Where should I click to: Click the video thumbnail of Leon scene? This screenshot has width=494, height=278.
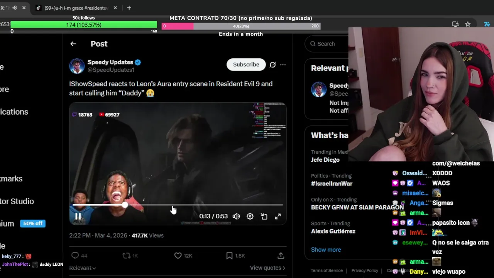coord(178,164)
